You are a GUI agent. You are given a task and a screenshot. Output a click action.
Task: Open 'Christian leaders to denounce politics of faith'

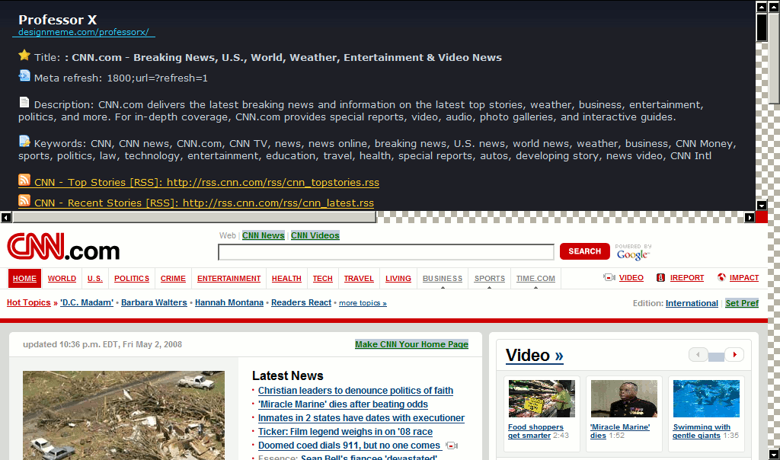click(356, 391)
